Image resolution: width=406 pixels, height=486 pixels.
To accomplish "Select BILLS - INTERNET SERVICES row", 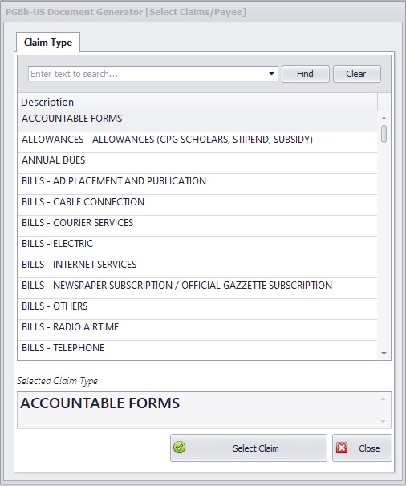I will point(197,268).
